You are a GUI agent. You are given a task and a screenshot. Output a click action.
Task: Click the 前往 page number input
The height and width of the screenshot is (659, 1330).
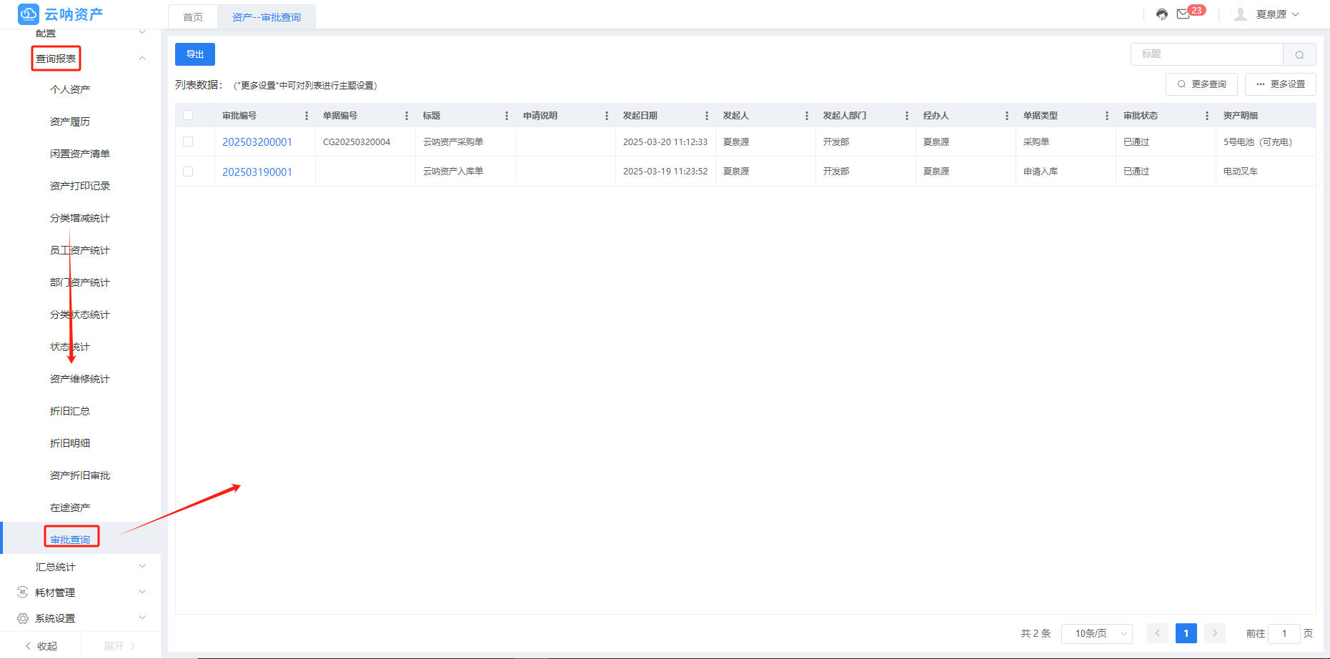point(1284,633)
